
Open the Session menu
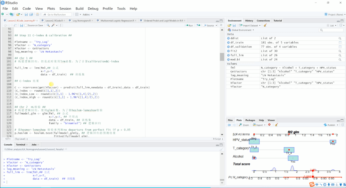(x=65, y=9)
